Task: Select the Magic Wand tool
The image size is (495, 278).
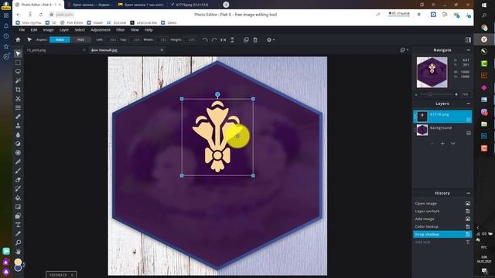Action: 18,80
